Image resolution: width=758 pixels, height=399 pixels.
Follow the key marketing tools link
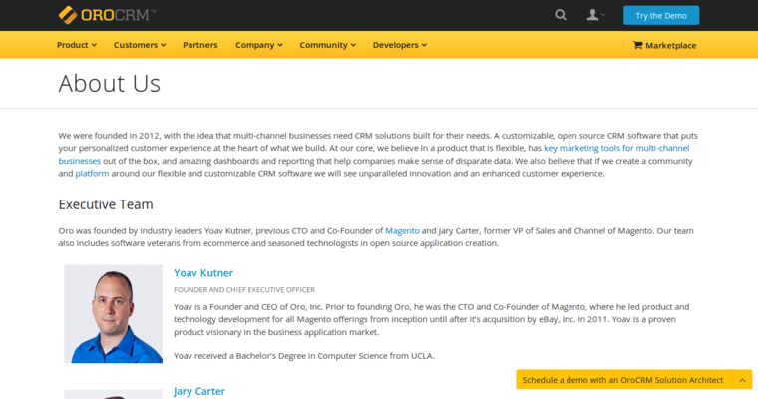tap(615, 148)
